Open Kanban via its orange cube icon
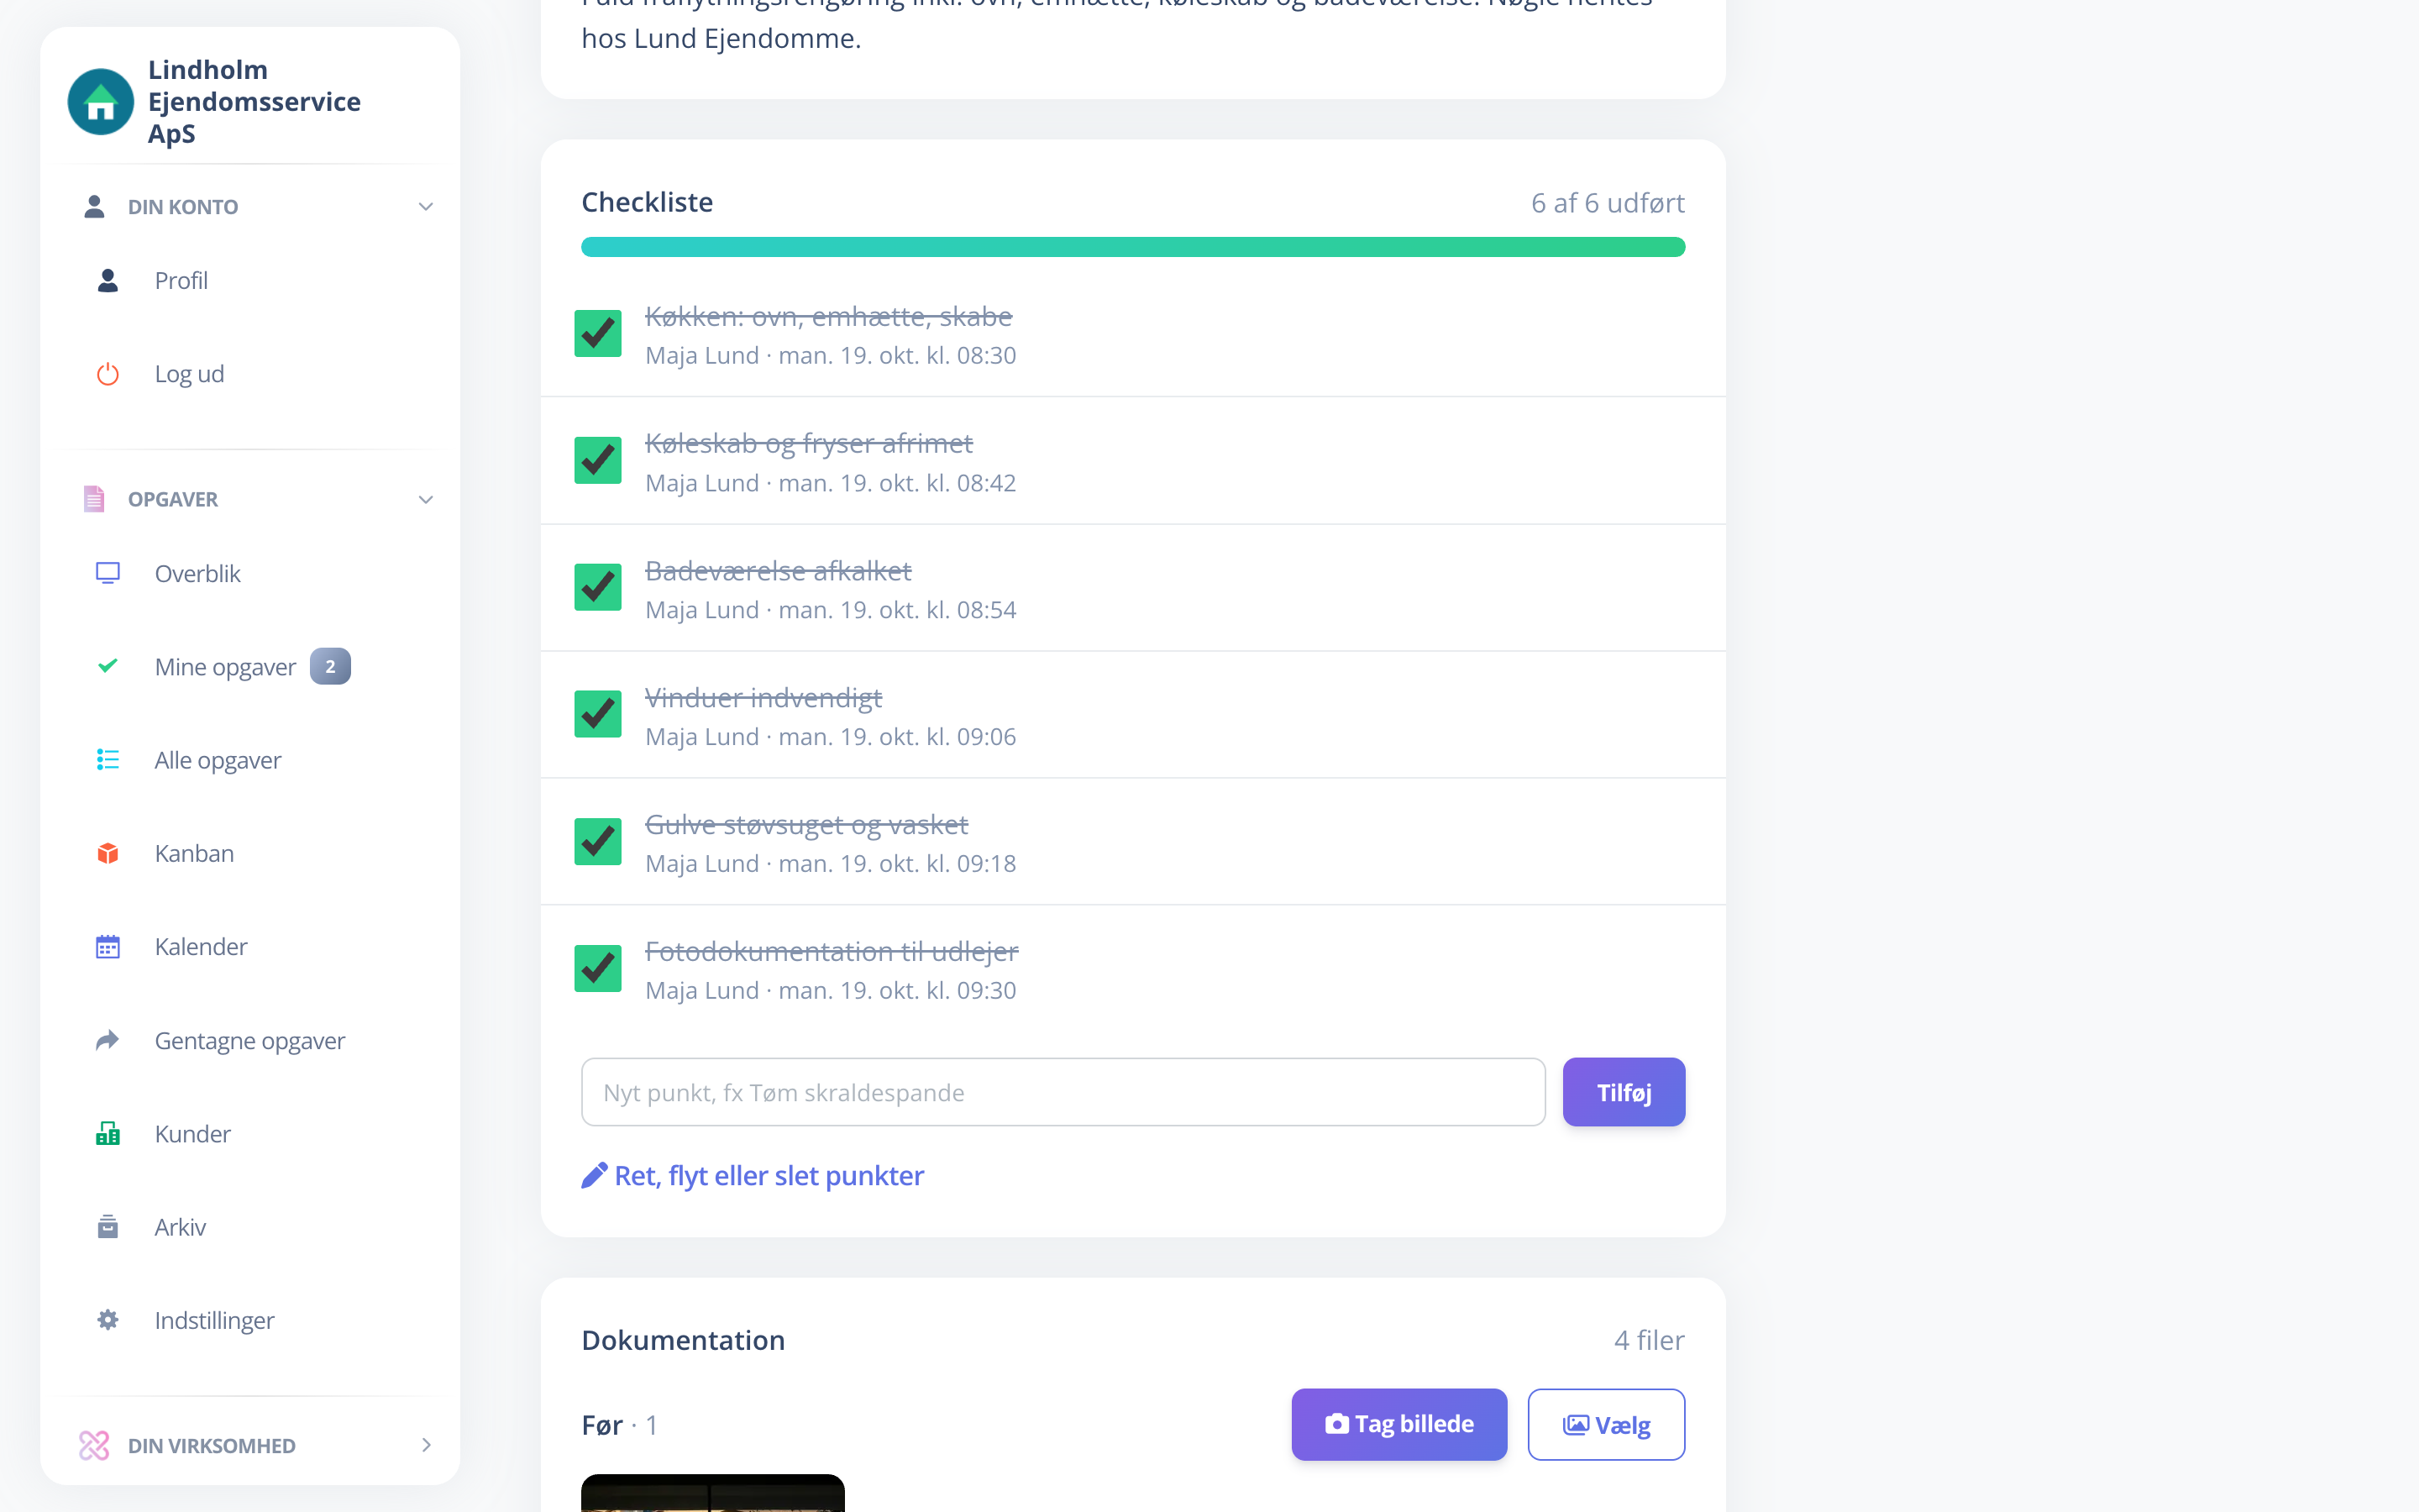Viewport: 2419px width, 1512px height. click(108, 853)
